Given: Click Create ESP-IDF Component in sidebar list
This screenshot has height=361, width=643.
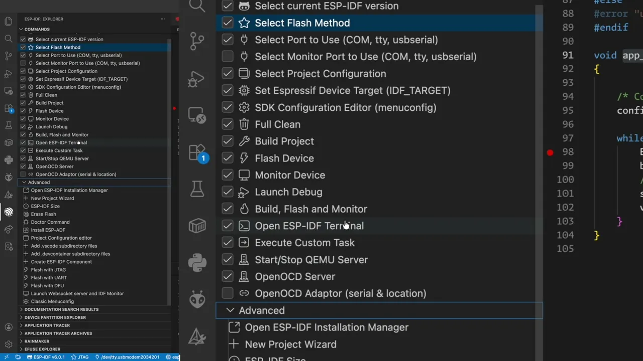Looking at the screenshot, I should (x=61, y=262).
